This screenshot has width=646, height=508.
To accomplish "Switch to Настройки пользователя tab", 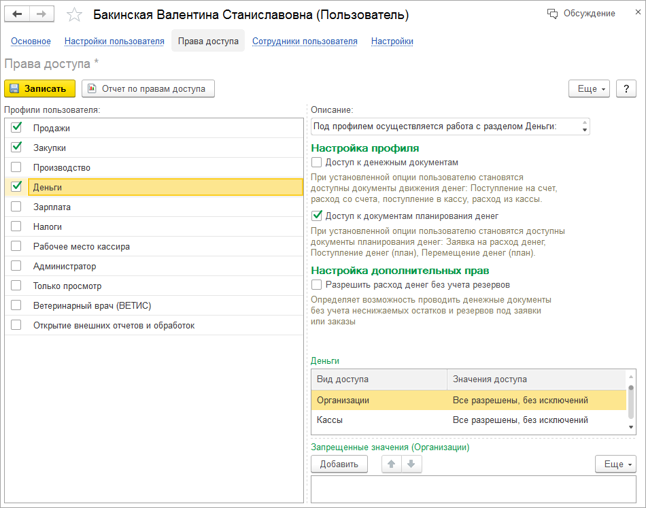I will [114, 41].
